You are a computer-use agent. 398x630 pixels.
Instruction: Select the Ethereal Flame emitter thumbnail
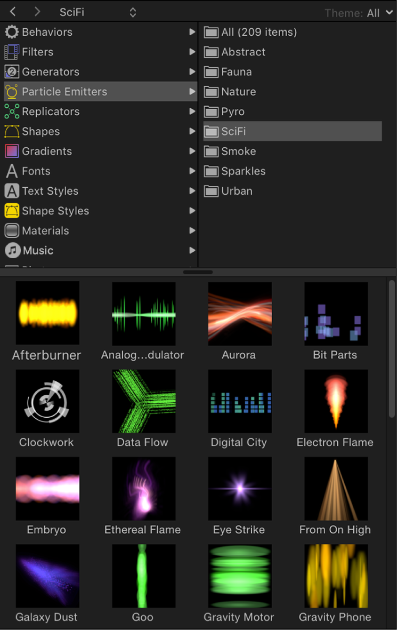pyautogui.click(x=144, y=489)
